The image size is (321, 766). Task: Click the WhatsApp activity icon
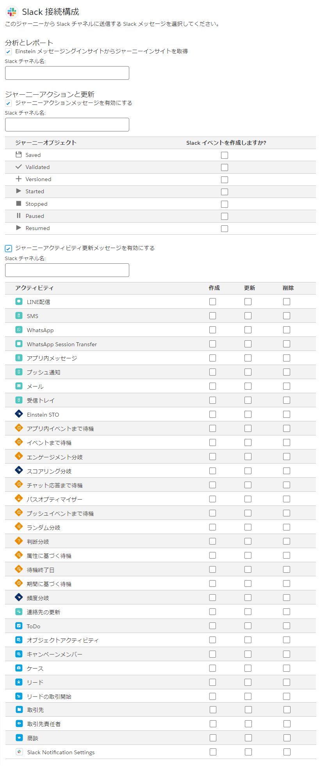19,329
